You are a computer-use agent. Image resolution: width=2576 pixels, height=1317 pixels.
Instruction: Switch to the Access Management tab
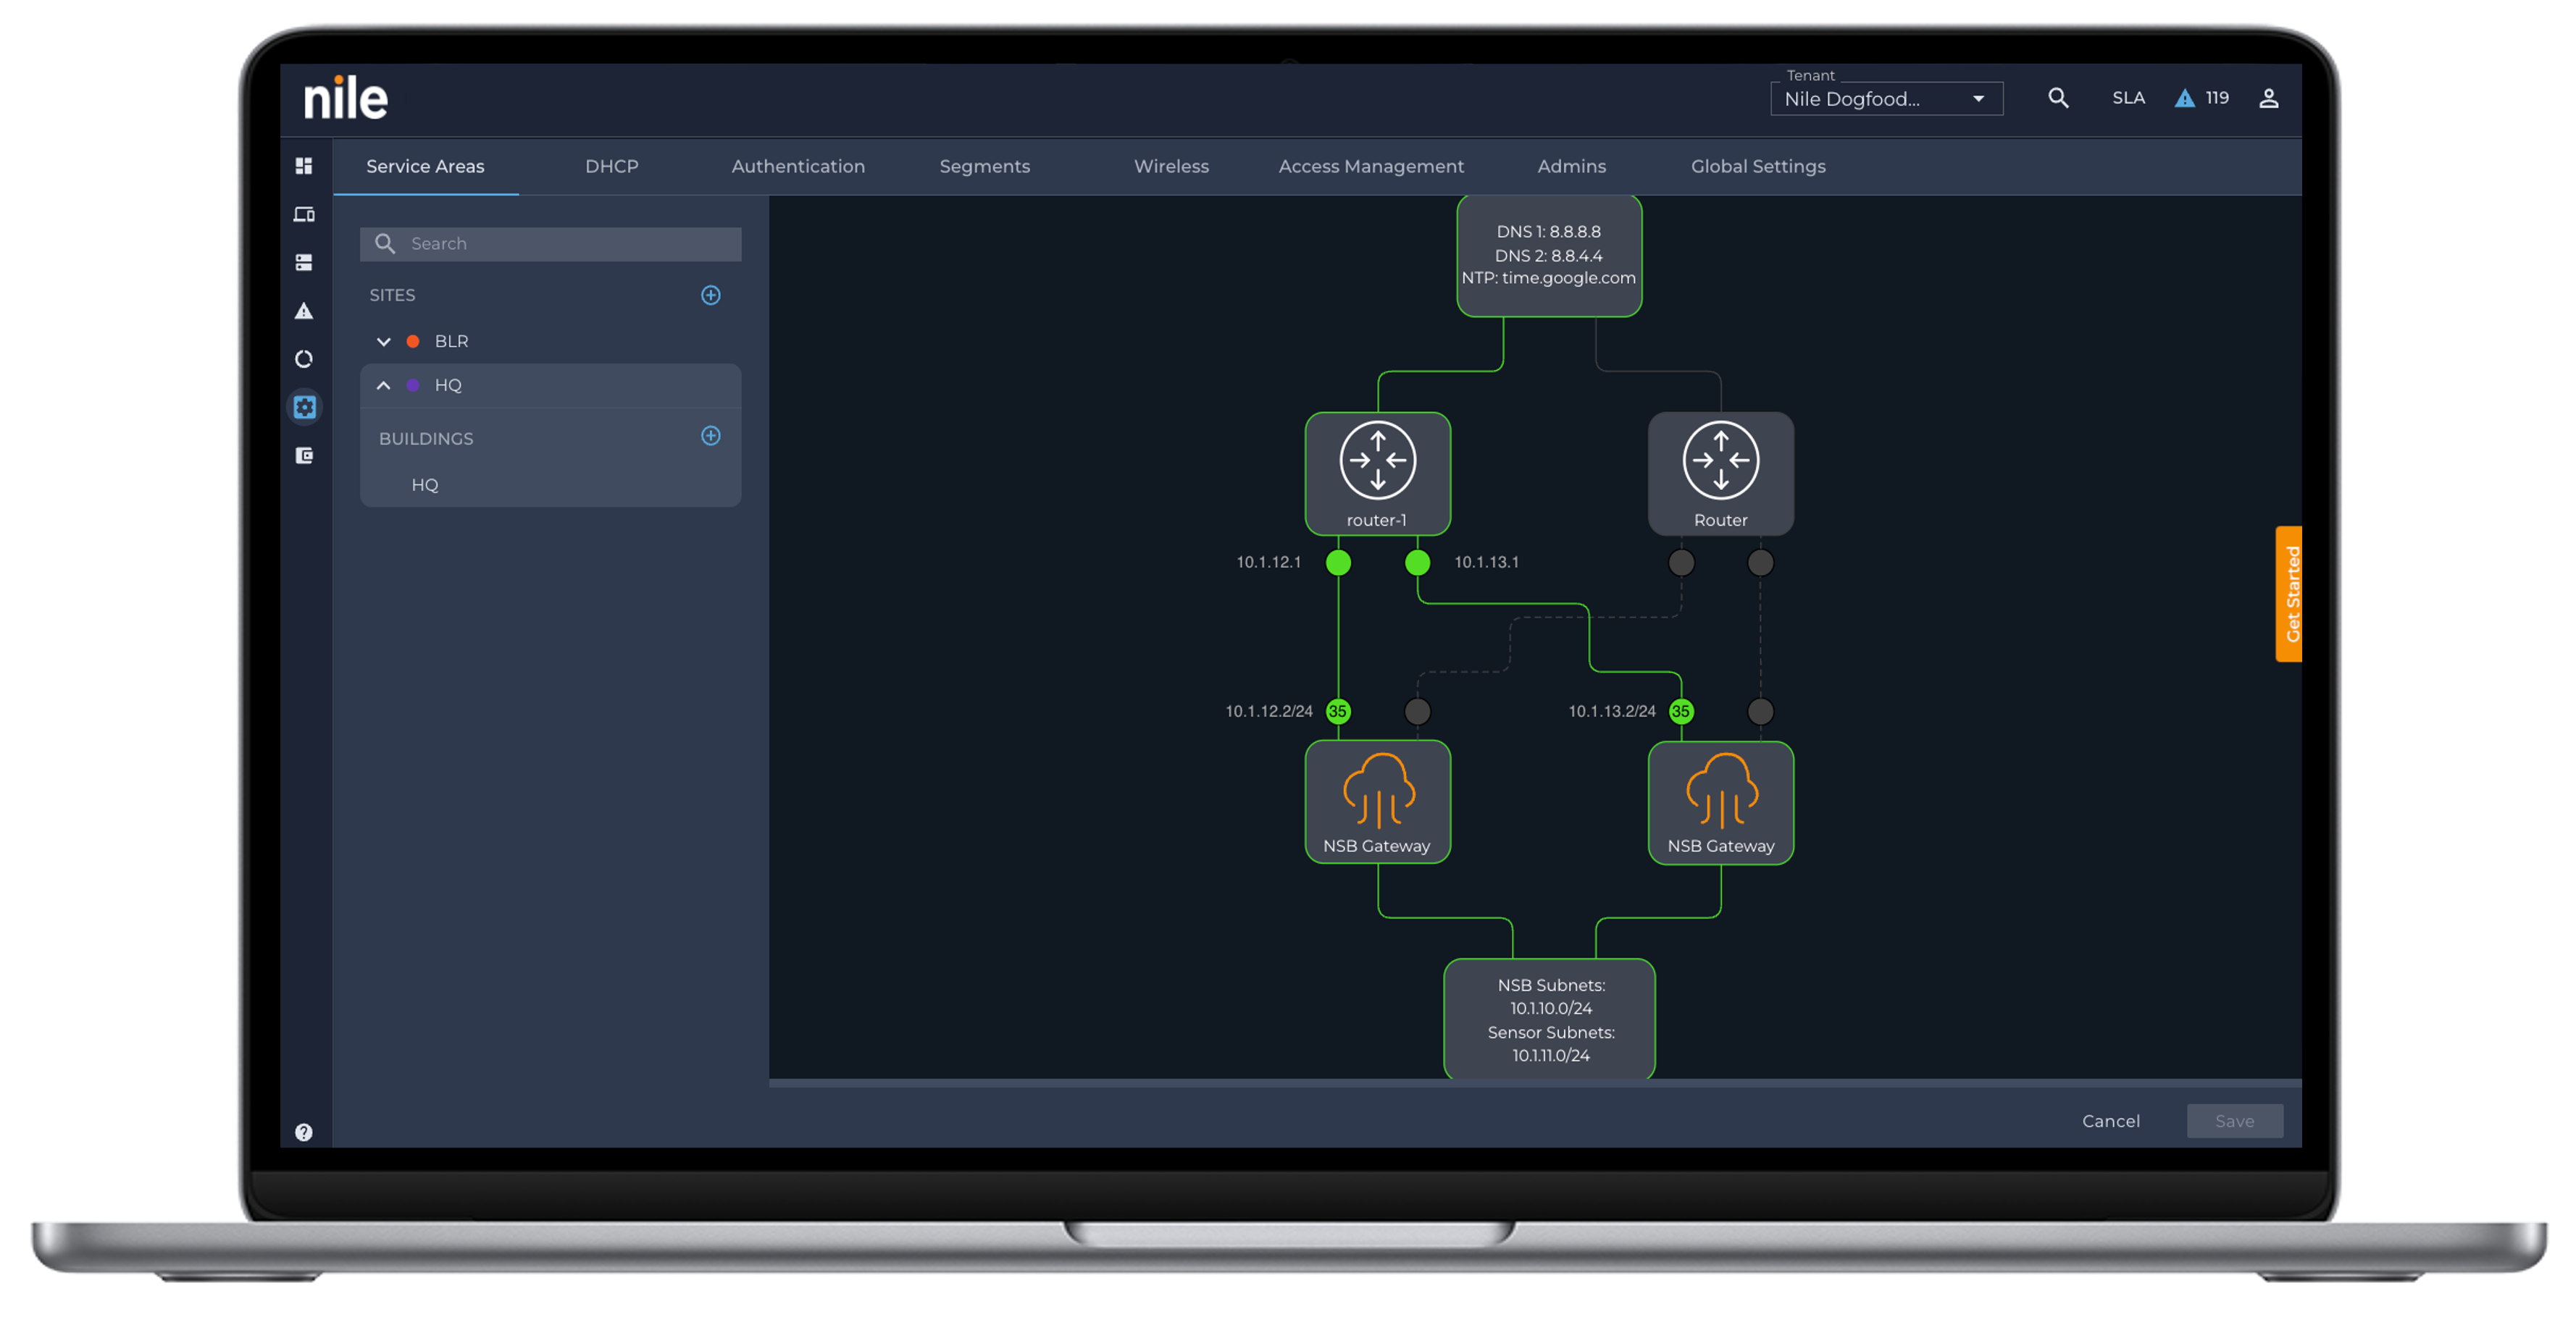(1370, 167)
